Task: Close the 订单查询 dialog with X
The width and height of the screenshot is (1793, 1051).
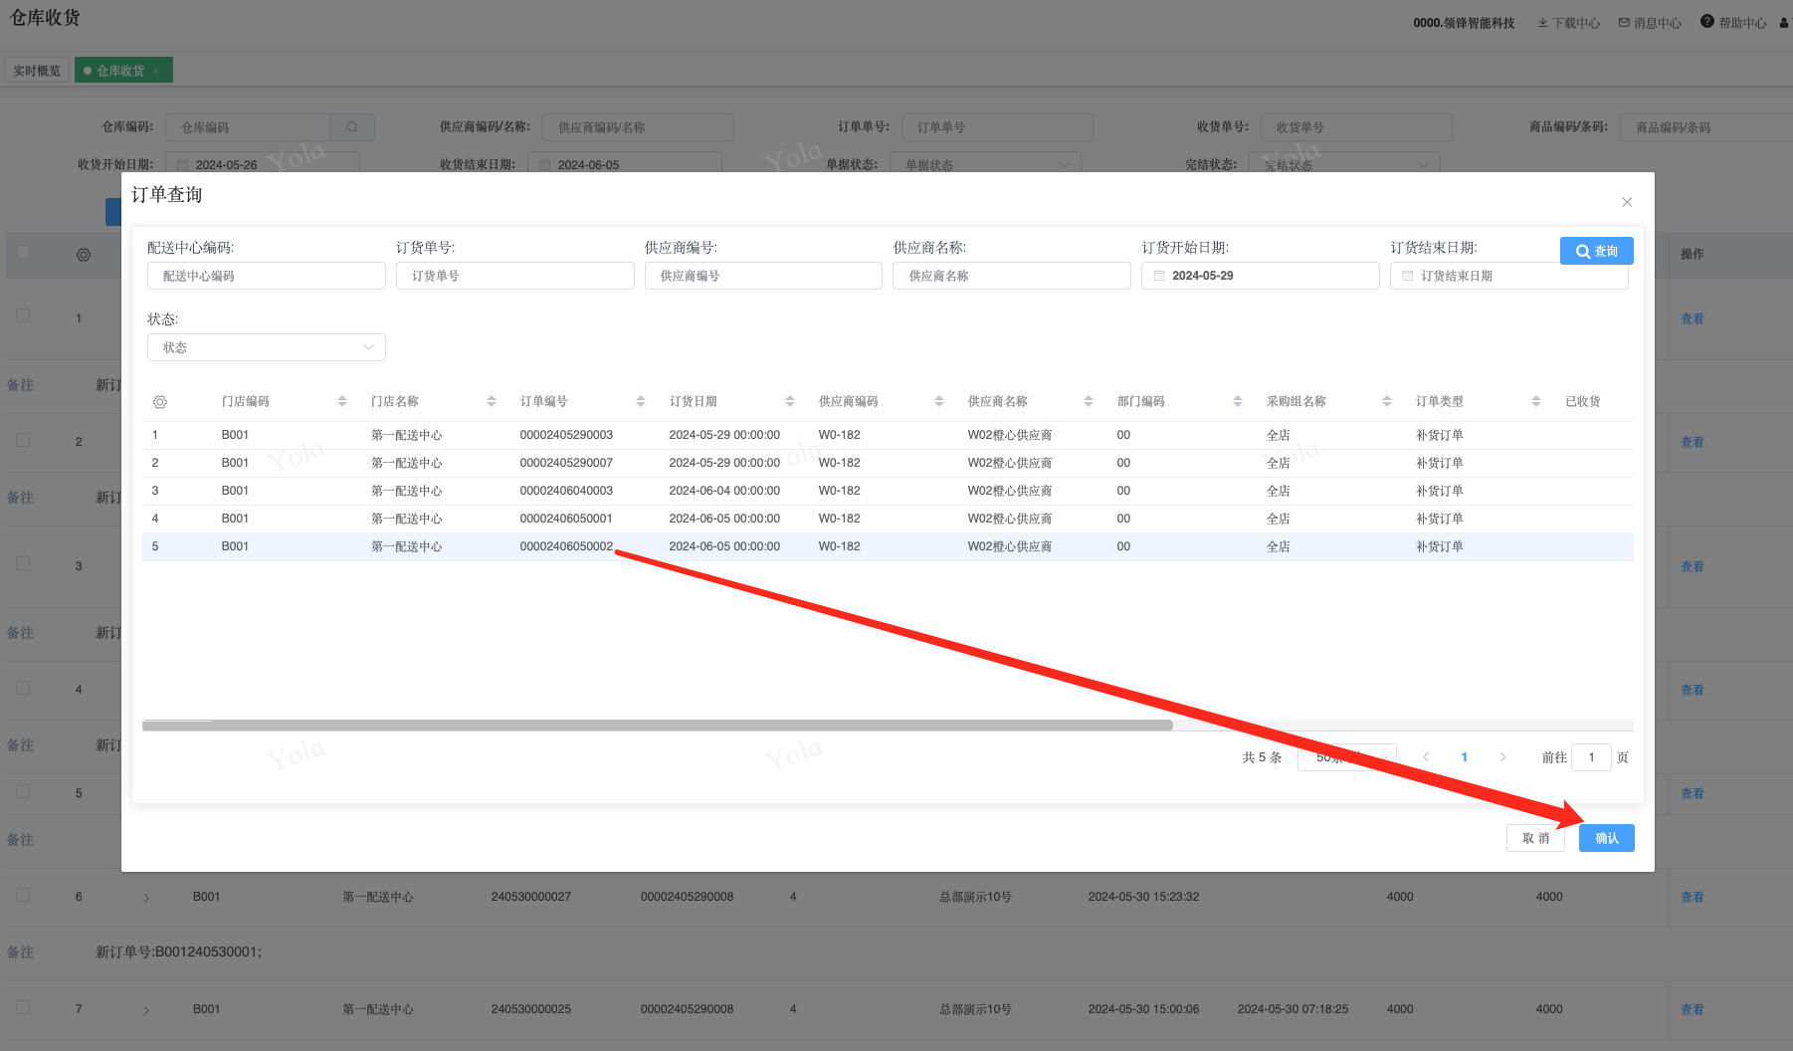Action: coord(1627,202)
